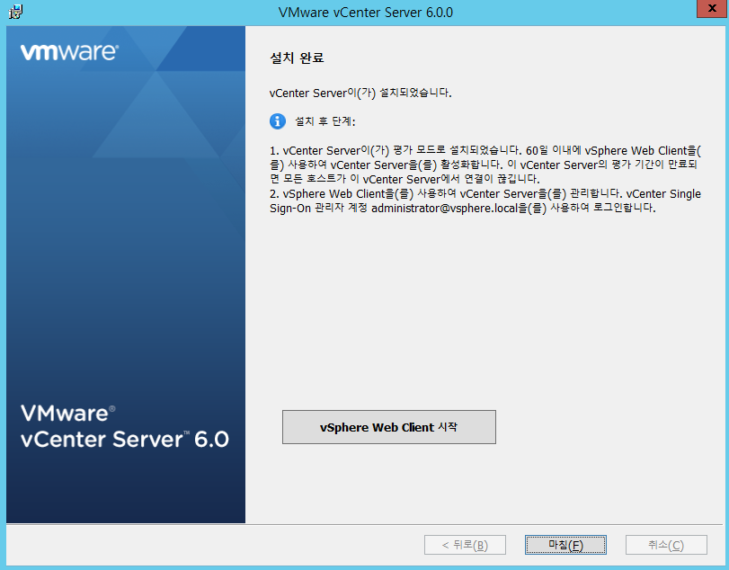
Task: Click the vmware logo at top of banner
Action: pyautogui.click(x=68, y=53)
